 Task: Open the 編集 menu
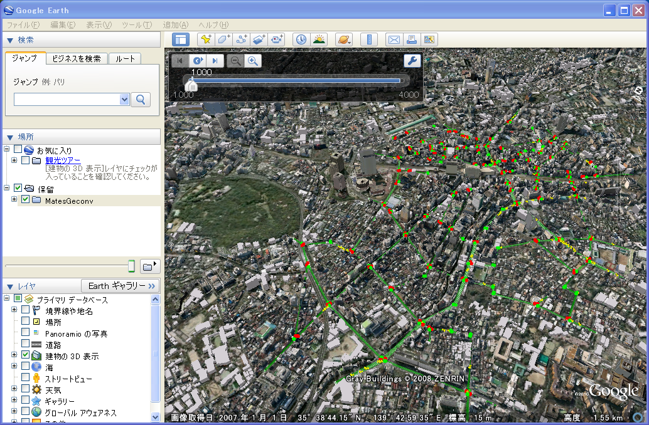click(x=63, y=25)
